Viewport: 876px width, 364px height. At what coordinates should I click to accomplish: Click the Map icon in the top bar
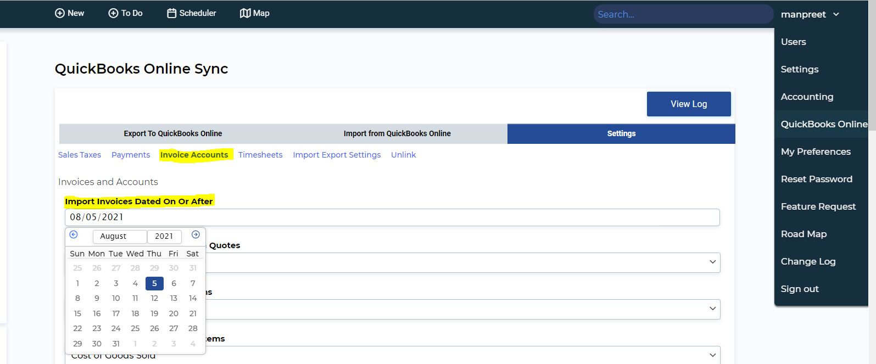coord(245,13)
